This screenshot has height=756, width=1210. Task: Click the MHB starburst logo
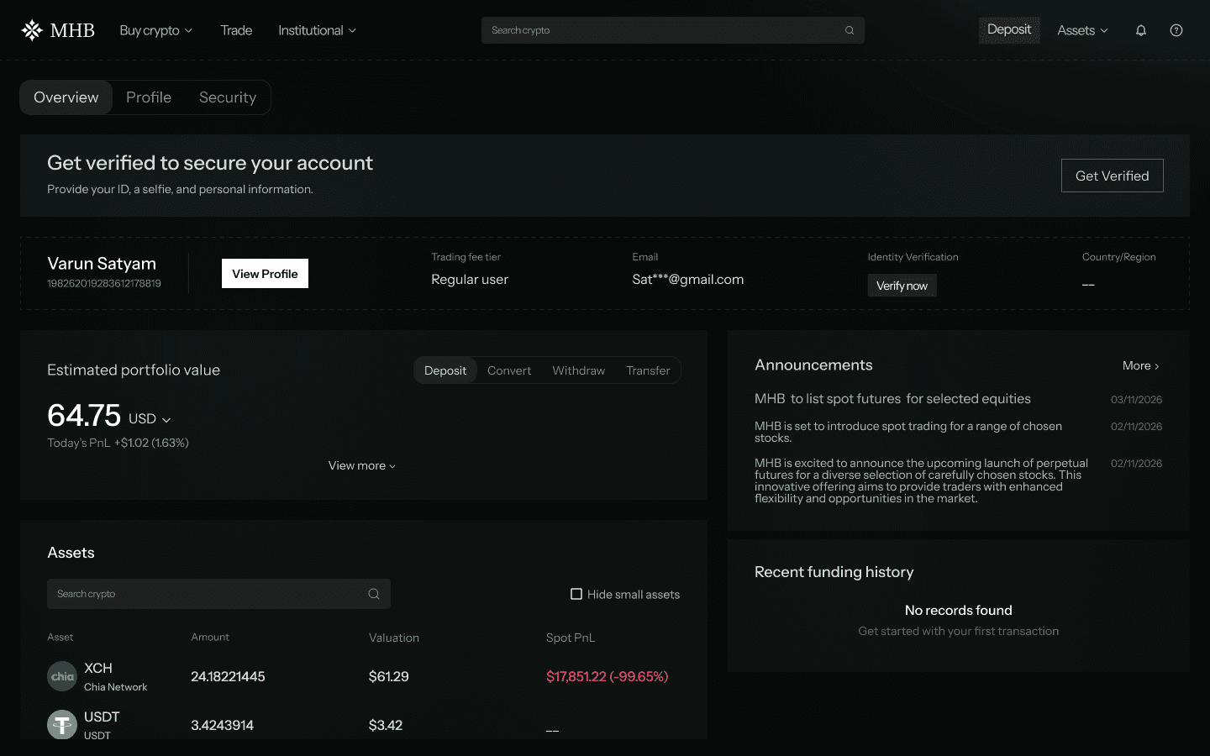click(x=31, y=29)
